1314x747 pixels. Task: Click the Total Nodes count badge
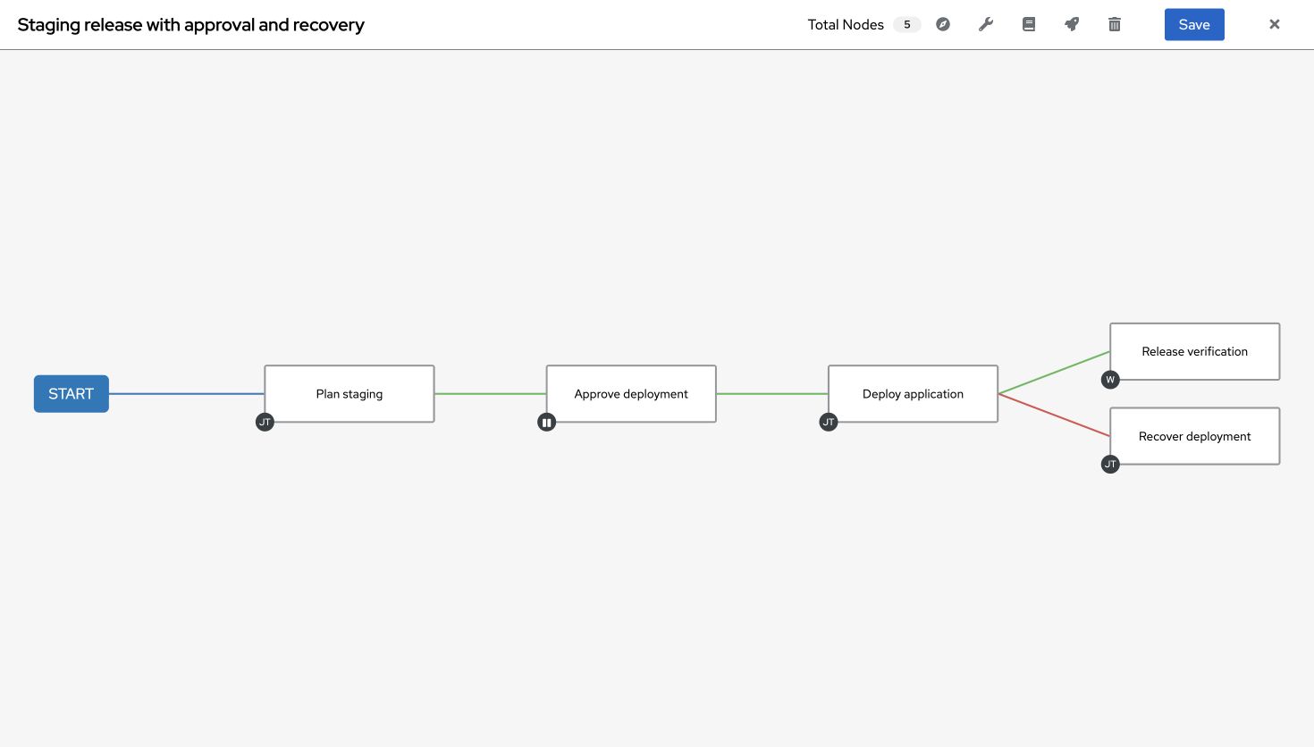[x=907, y=25]
